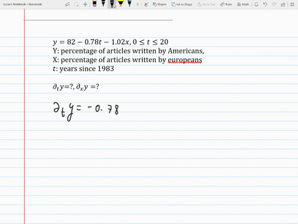
Task: Click the misspelled word europeans
Action: coord(185,60)
